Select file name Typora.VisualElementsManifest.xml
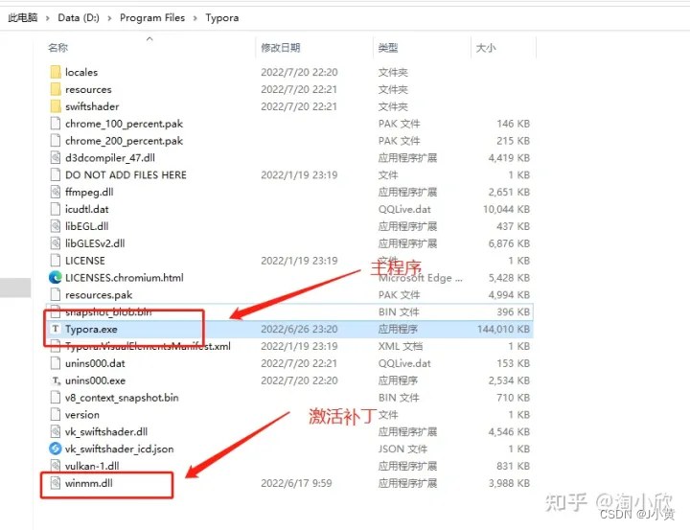 pos(148,346)
